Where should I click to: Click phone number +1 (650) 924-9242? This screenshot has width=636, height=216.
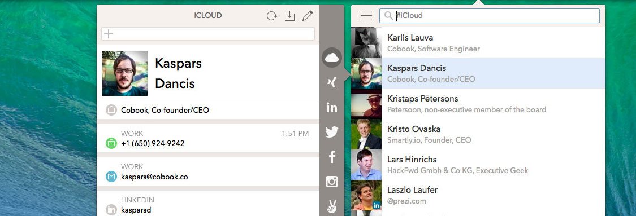coord(153,144)
